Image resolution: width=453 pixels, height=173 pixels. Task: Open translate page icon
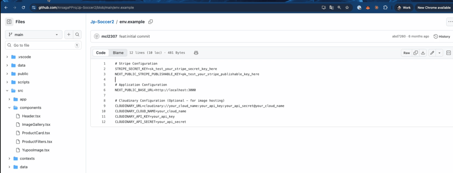point(331,8)
